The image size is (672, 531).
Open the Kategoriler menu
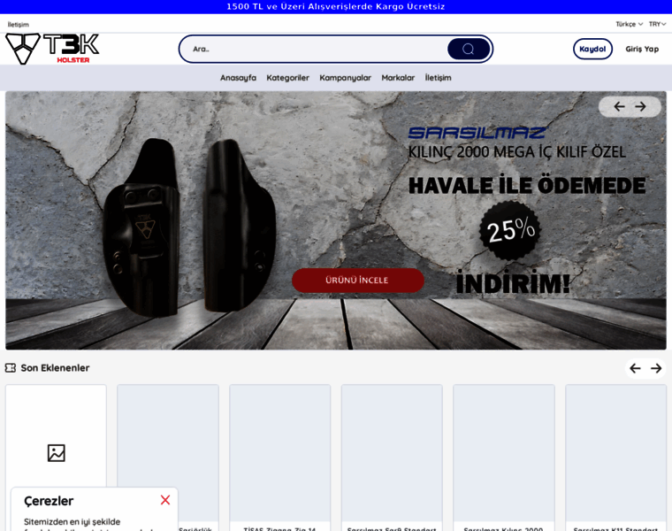click(287, 78)
